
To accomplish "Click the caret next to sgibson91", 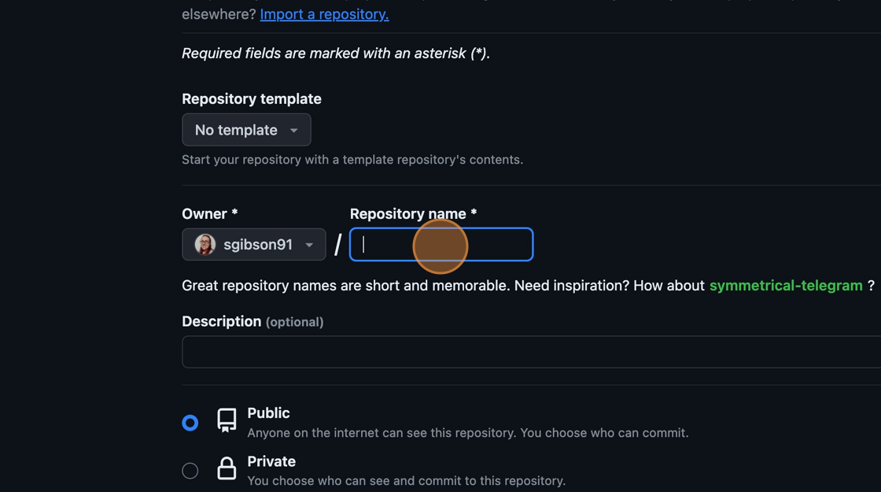I will (x=311, y=244).
